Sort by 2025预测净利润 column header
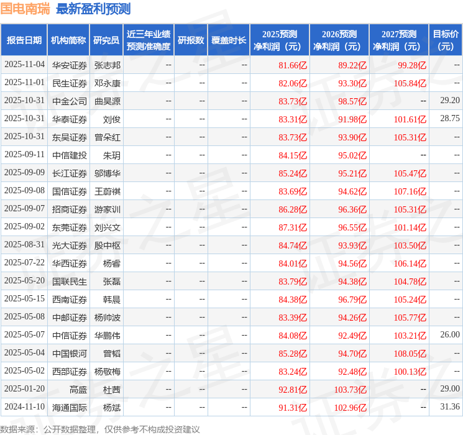The width and height of the screenshot is (463, 435). 279,40
